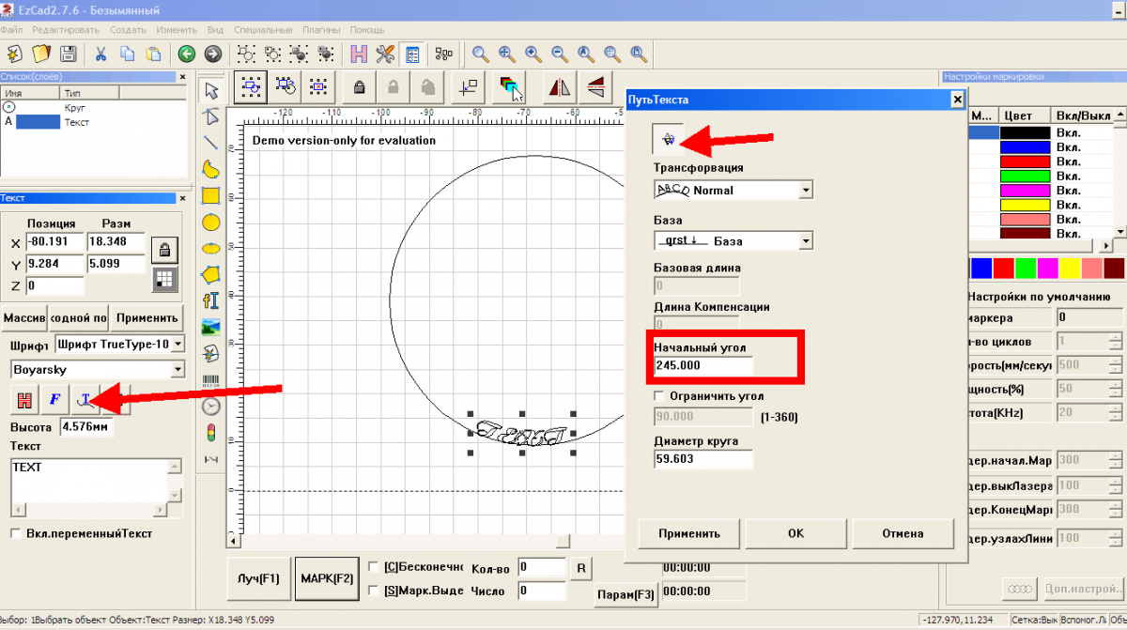Select the Barcode tool in the left toolbar

click(x=211, y=381)
